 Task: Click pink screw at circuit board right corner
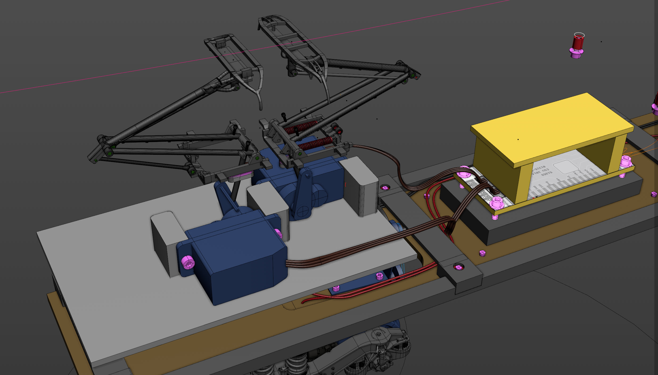pyautogui.click(x=626, y=161)
